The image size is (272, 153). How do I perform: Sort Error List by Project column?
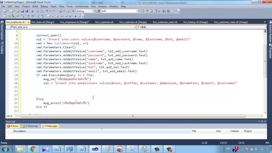[x=255, y=131]
